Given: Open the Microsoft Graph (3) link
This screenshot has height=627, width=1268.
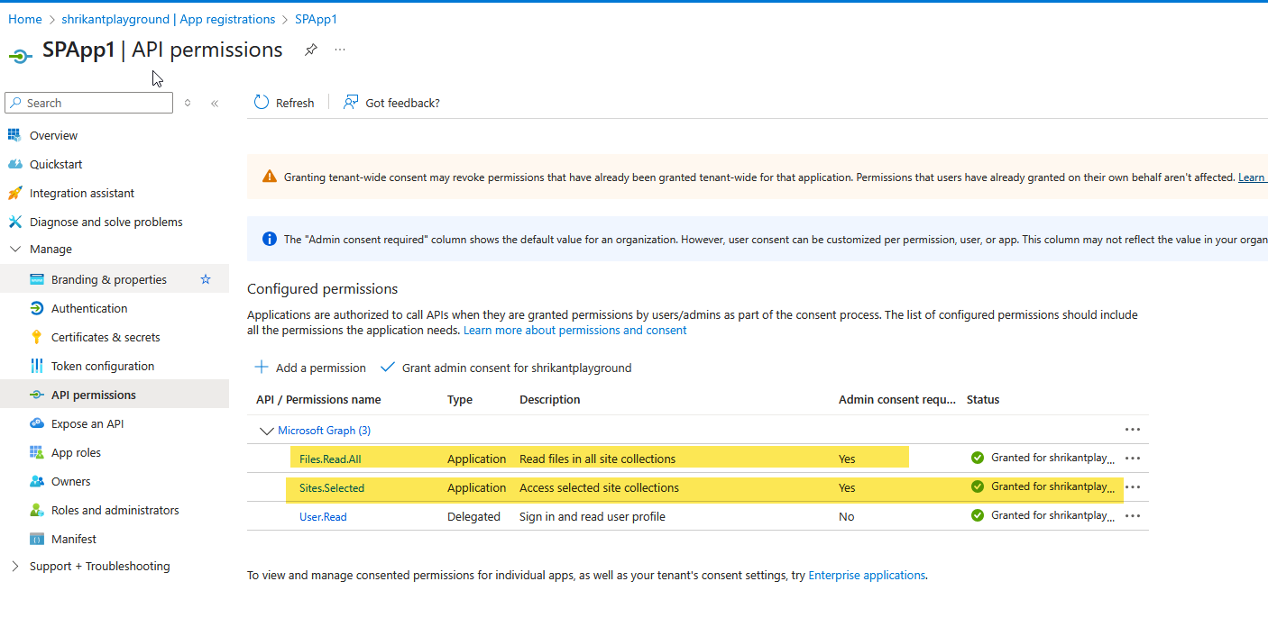Looking at the screenshot, I should point(324,430).
